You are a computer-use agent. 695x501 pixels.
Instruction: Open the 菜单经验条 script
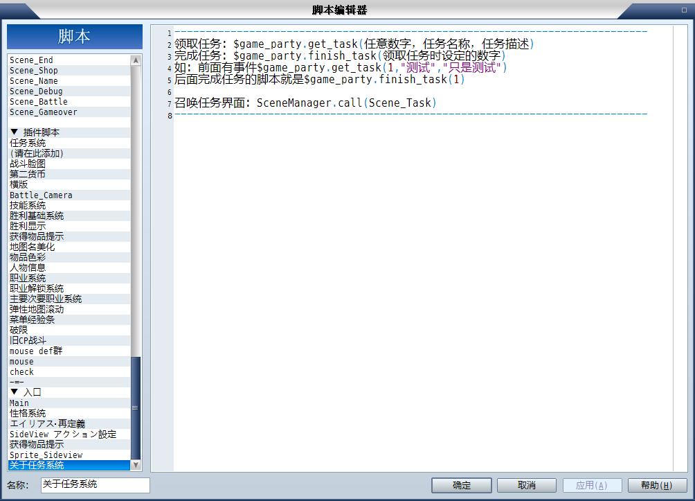pyautogui.click(x=70, y=319)
